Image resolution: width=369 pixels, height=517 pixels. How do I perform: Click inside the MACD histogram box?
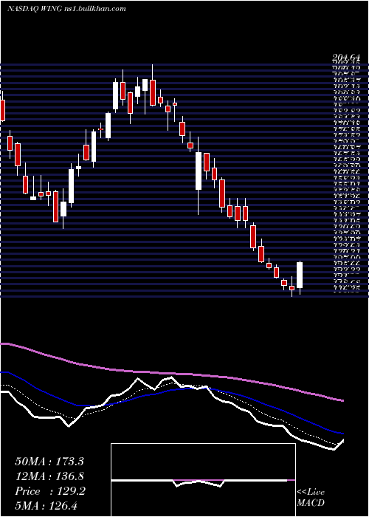click(203, 480)
